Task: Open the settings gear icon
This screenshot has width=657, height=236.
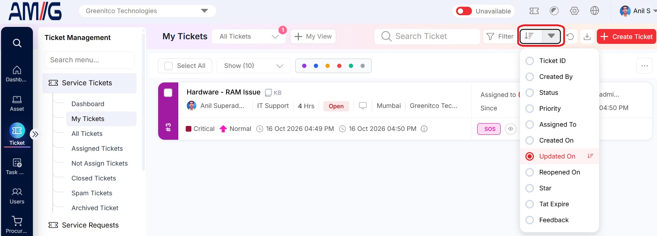Action: click(574, 11)
